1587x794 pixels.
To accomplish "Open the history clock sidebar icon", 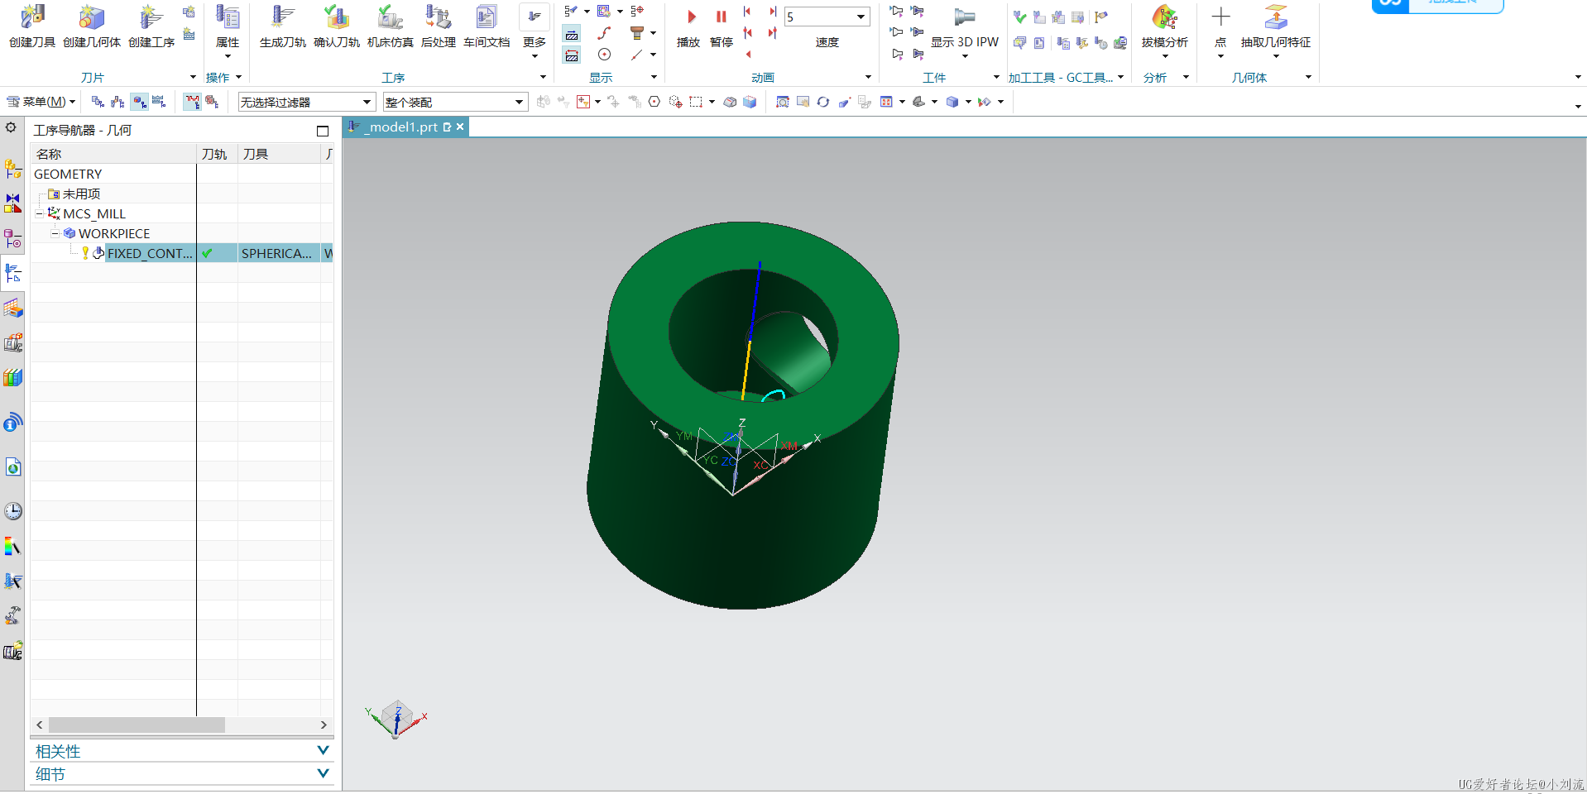I will tap(13, 511).
